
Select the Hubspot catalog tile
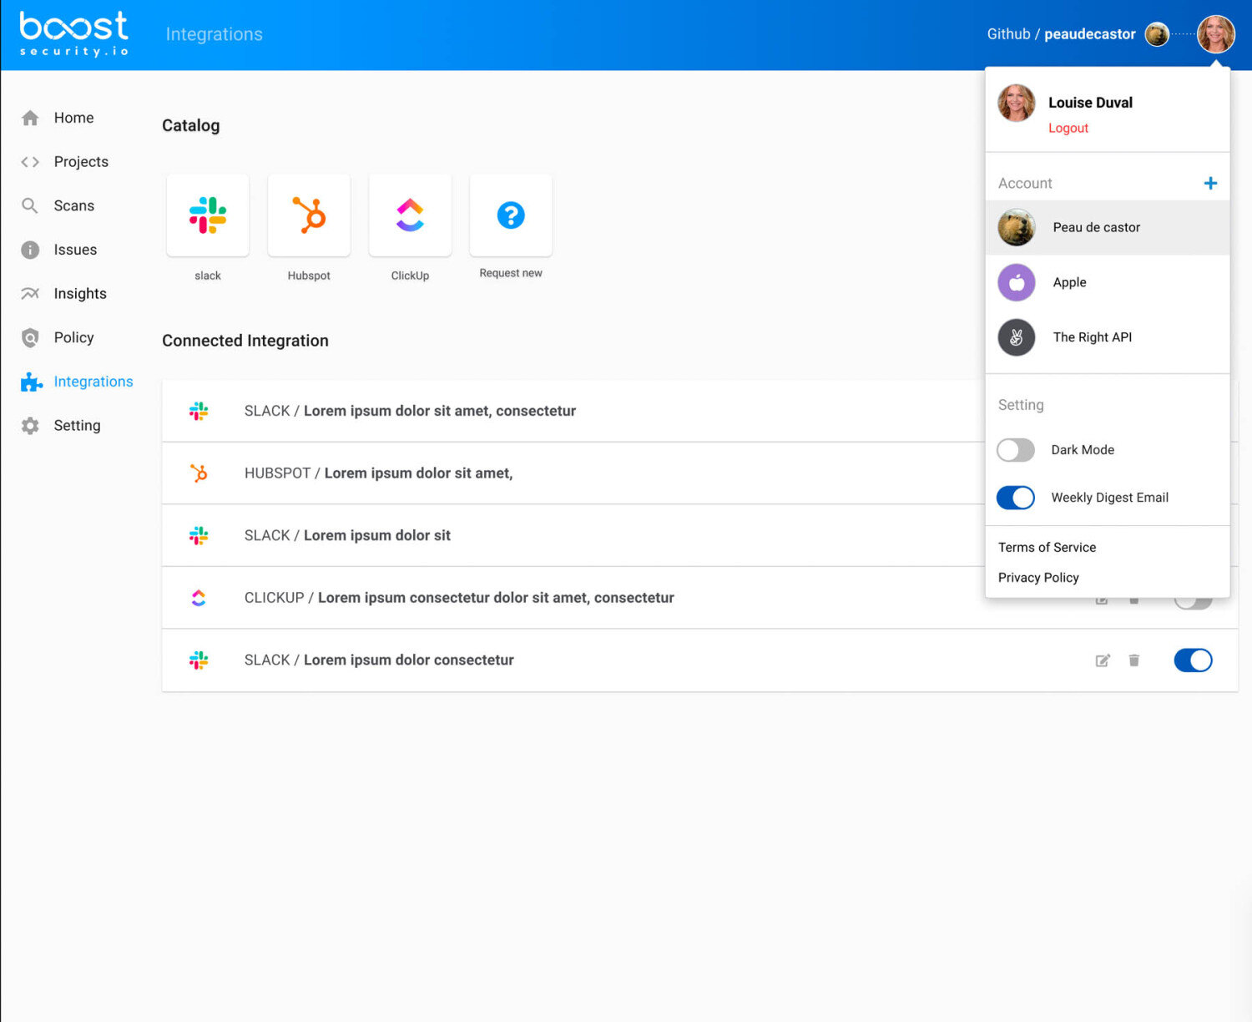click(x=309, y=215)
